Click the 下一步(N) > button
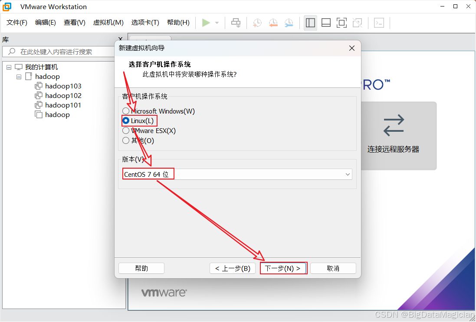Viewport: 476px width, 322px height. point(283,268)
